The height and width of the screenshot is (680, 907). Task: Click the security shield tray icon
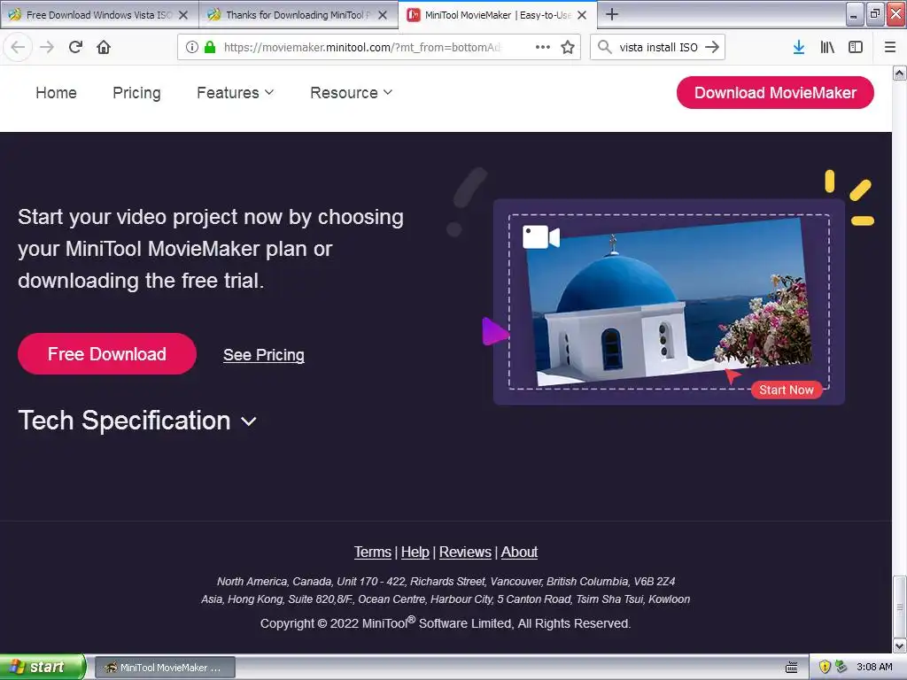pos(825,668)
